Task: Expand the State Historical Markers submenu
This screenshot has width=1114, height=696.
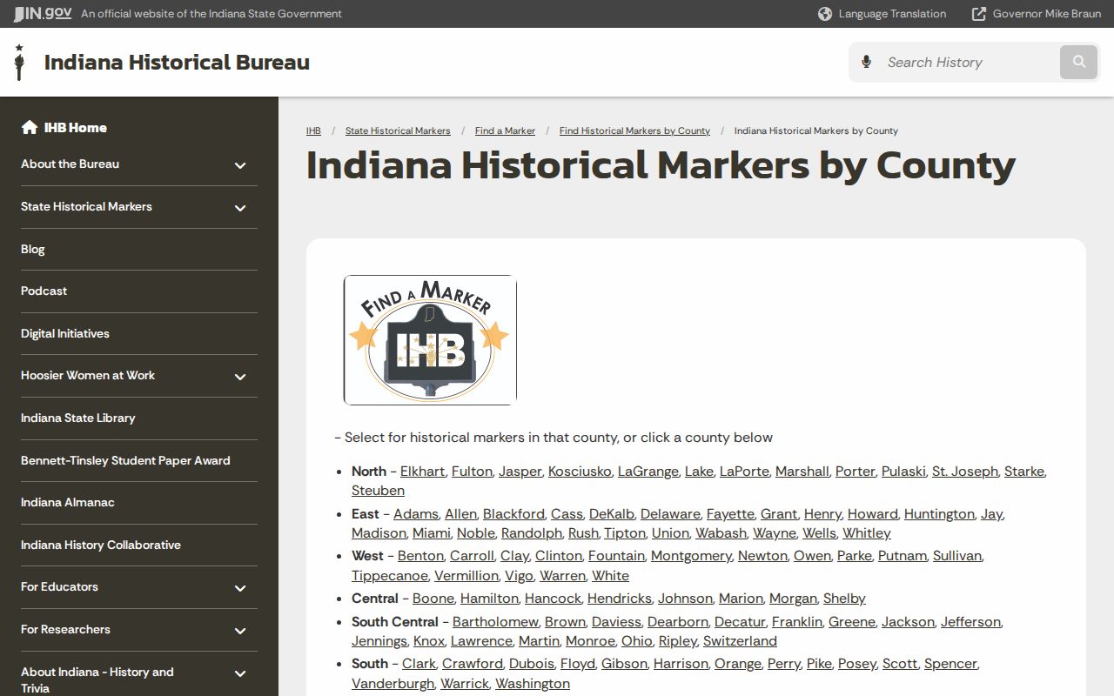Action: (240, 208)
